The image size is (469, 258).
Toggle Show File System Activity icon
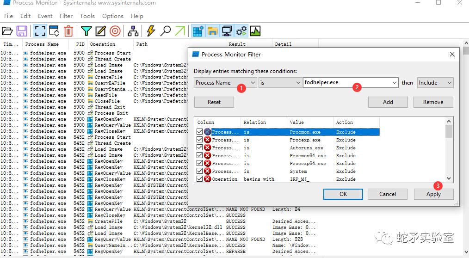point(212,31)
